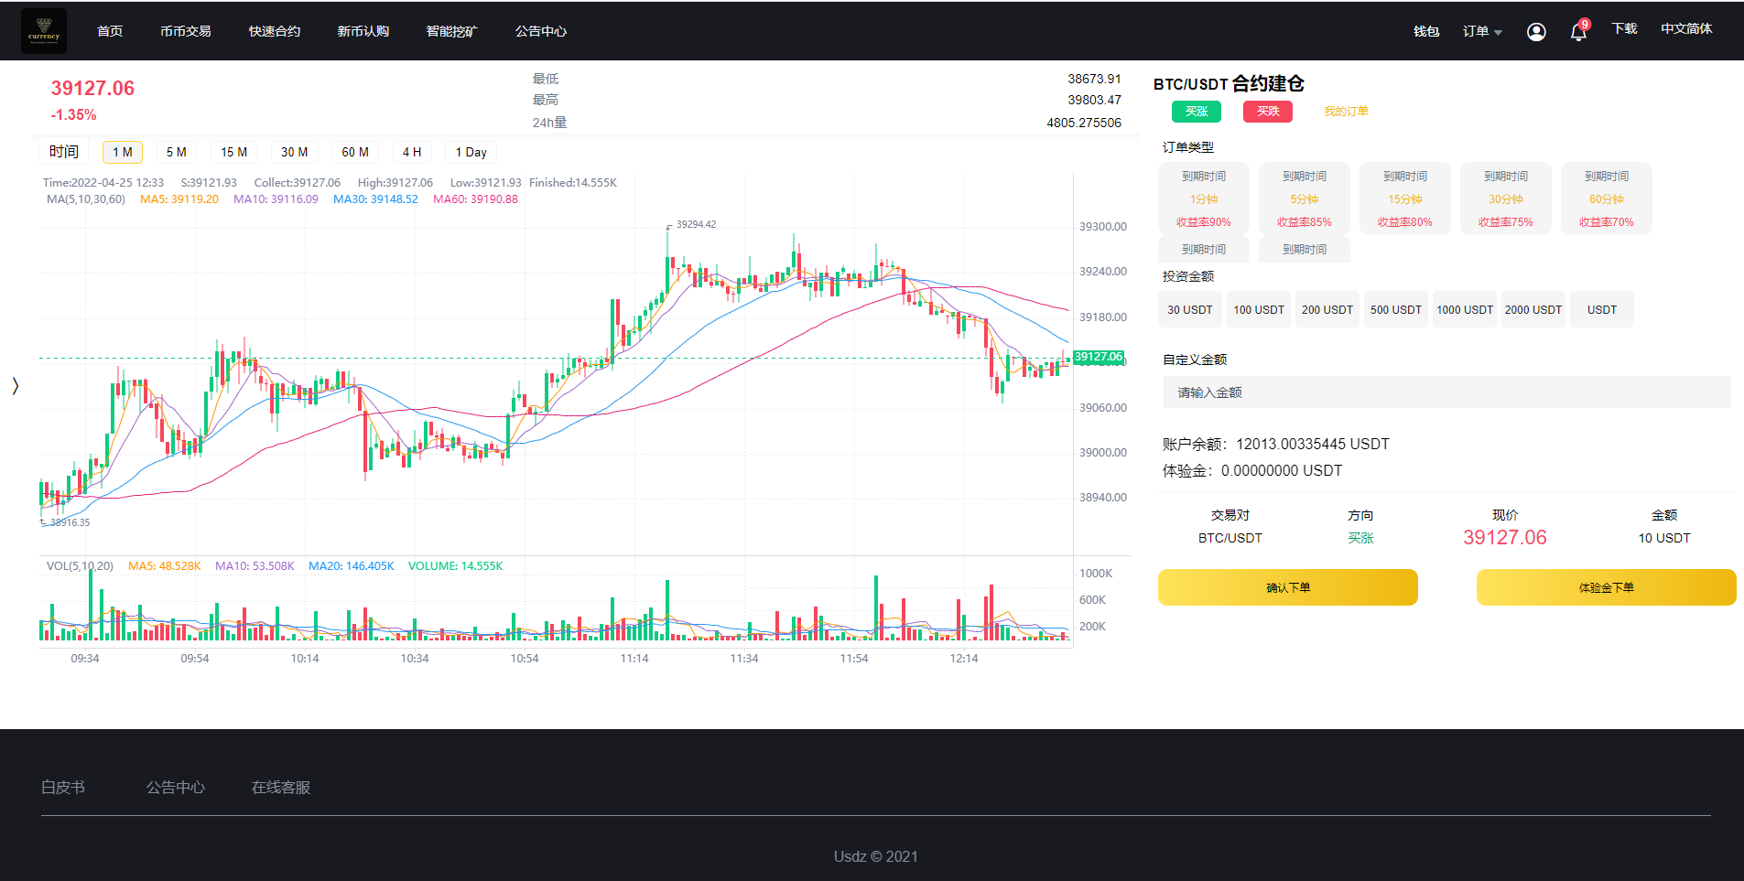Select the 15分钟 80% order type
Viewport: 1744px width, 881px height.
(1404, 199)
